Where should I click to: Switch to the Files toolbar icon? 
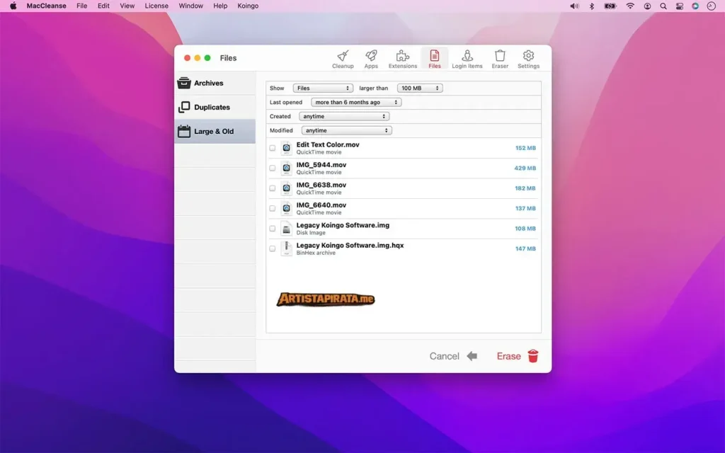(434, 58)
